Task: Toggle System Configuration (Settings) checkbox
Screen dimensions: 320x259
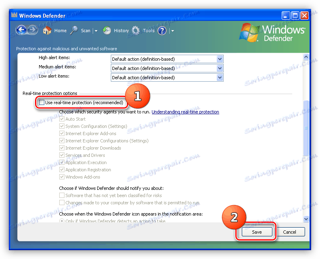Action: tap(62, 126)
